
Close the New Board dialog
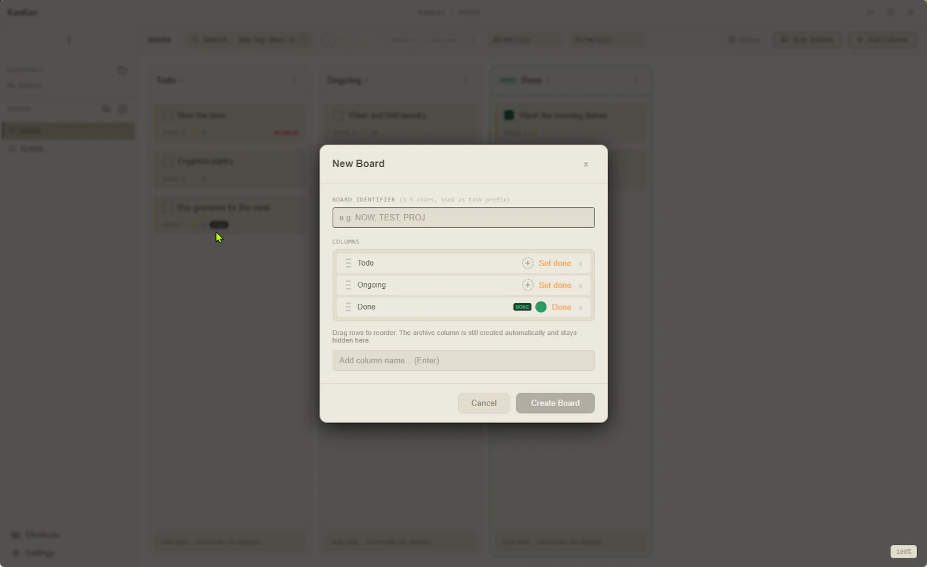586,164
